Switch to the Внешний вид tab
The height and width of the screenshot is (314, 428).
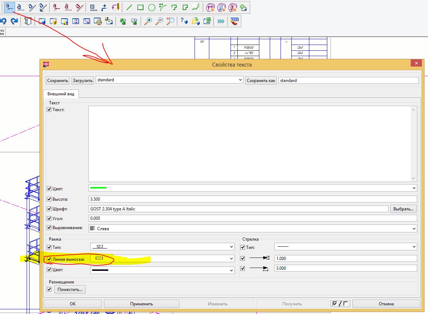(61, 94)
